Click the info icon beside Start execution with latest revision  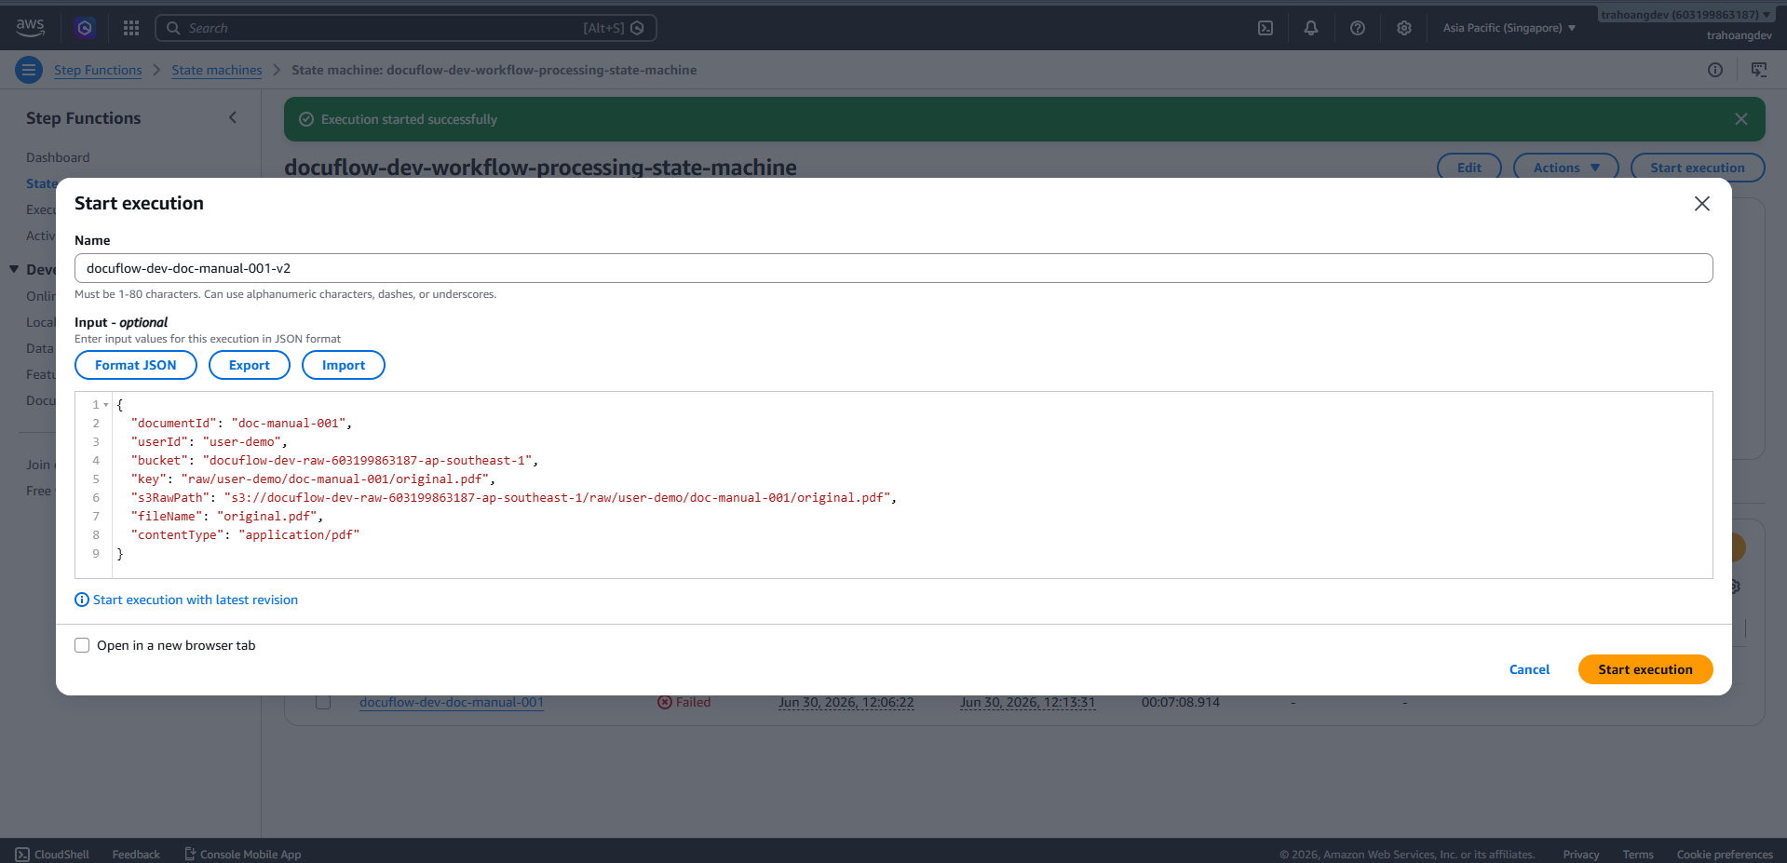pos(82,600)
